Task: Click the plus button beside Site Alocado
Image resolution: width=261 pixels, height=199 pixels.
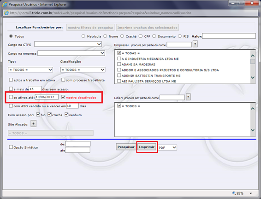Action: pos(33,124)
